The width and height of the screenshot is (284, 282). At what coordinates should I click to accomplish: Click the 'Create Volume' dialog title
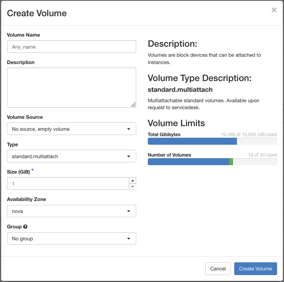37,13
